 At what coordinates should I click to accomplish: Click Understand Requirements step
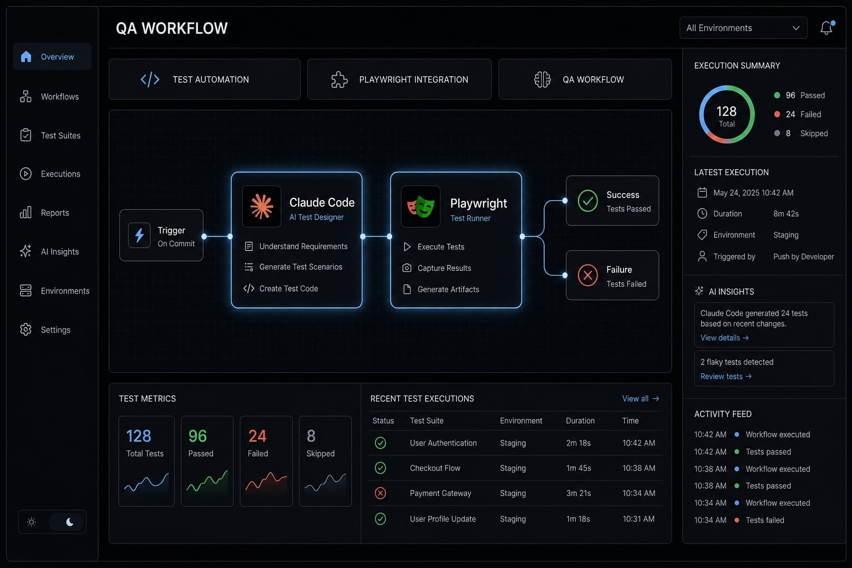click(x=296, y=246)
